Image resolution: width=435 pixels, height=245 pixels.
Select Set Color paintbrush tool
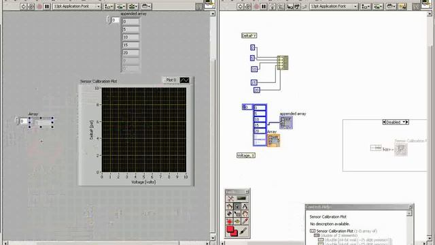coord(244,231)
